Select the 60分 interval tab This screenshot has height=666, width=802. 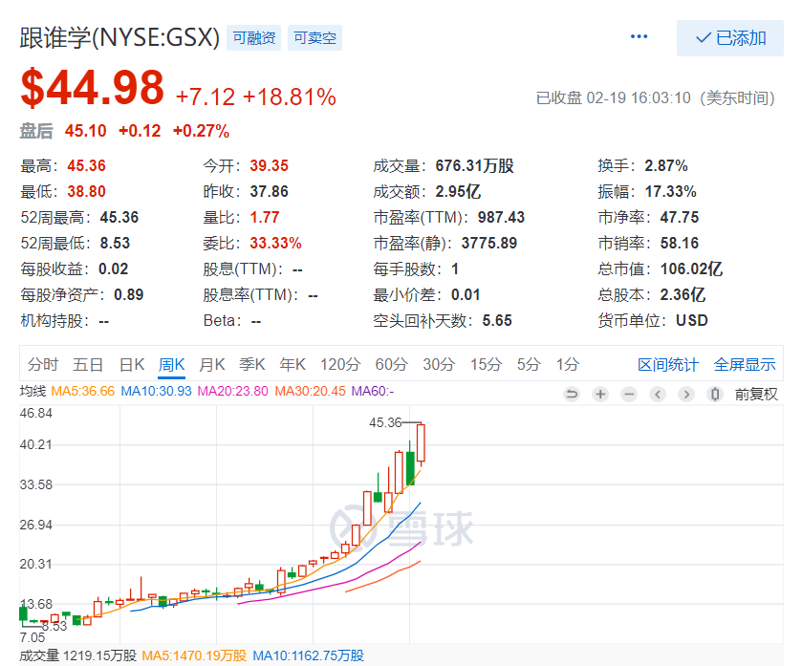click(391, 364)
